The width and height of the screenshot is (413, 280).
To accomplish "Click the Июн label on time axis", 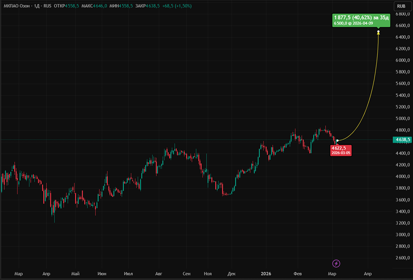I will click(102, 274).
